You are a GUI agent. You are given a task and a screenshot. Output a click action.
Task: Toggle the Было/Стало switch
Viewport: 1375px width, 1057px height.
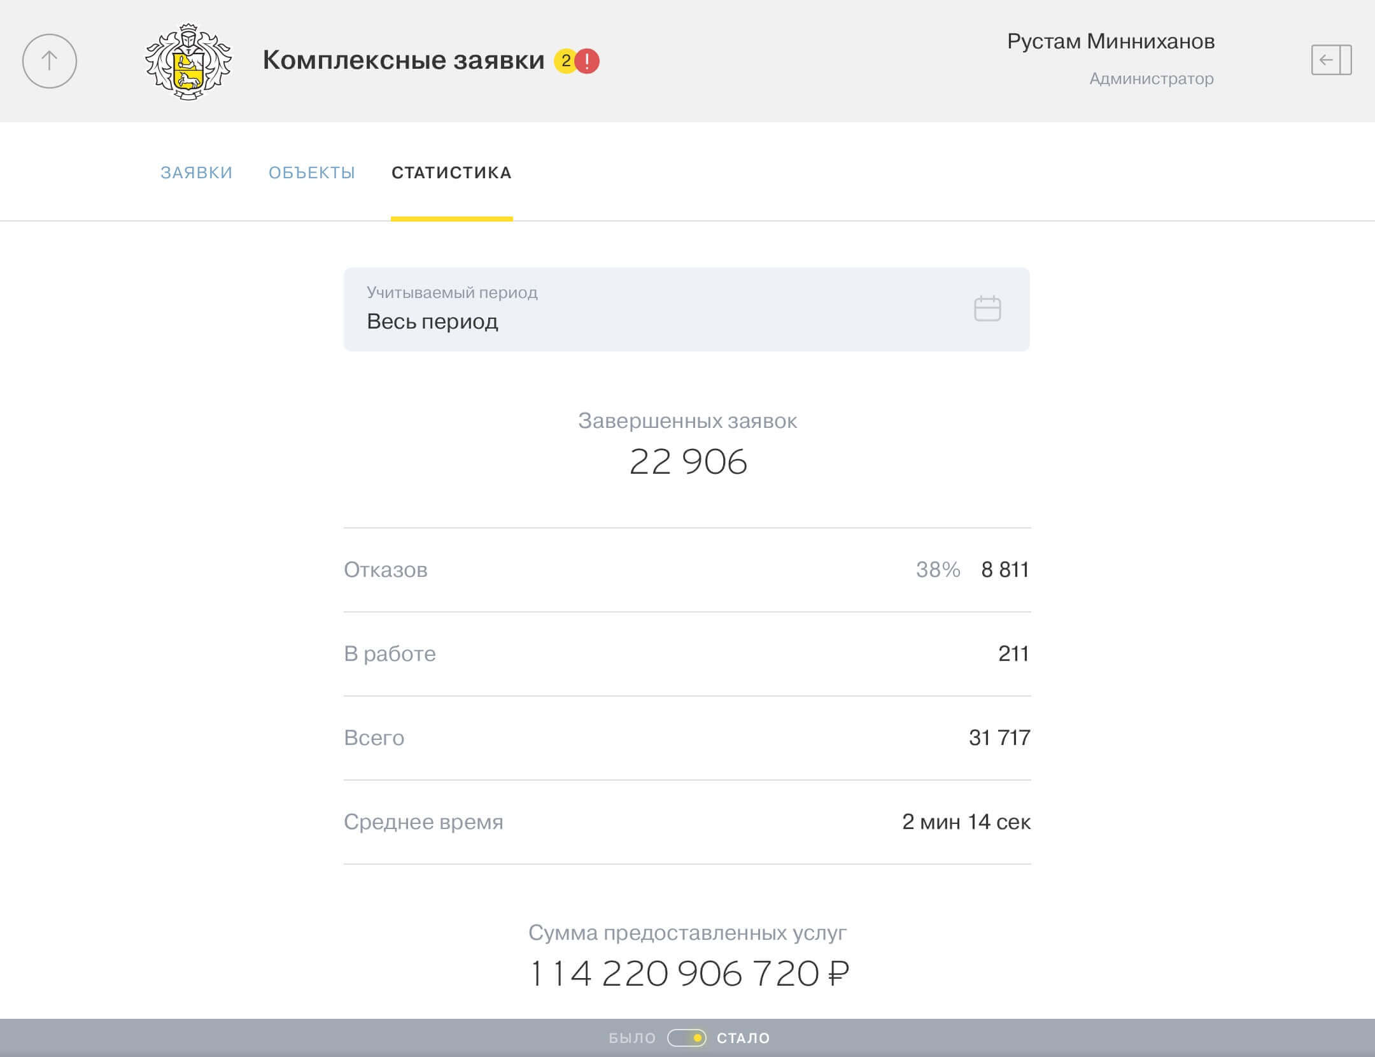pyautogui.click(x=686, y=1038)
